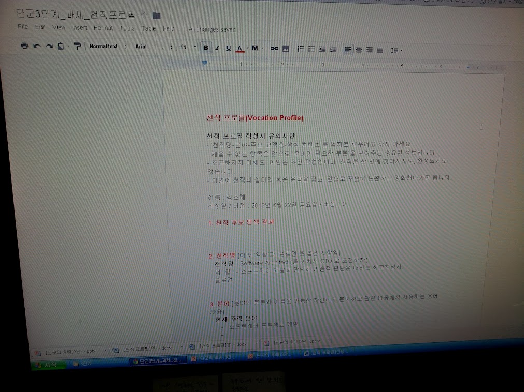Open the Arial font dropdown

[x=153, y=47]
